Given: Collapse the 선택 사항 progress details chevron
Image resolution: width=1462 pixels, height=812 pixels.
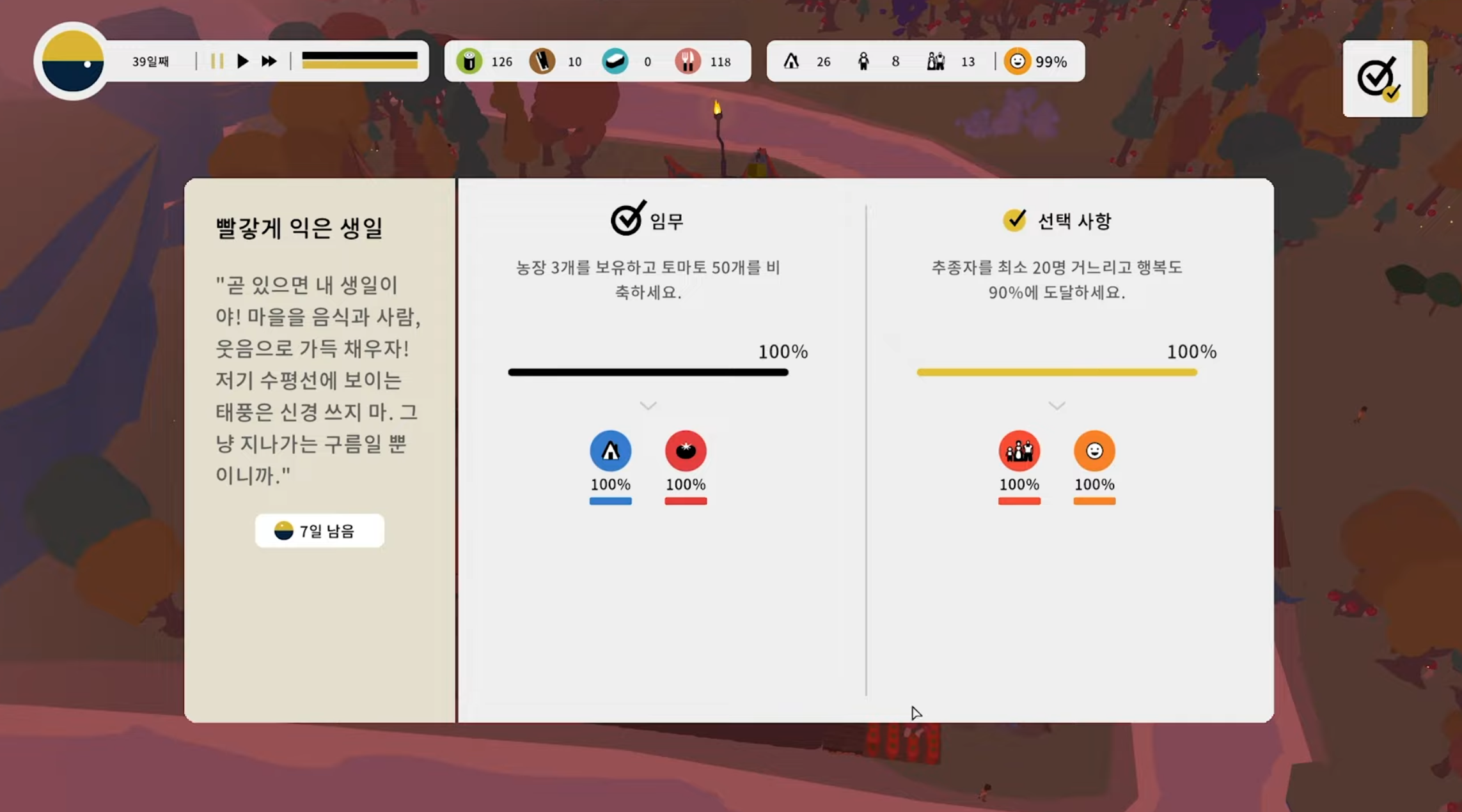Looking at the screenshot, I should 1057,406.
